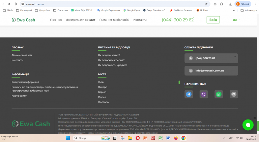Click the Ewa Cash logo in the header
This screenshot has width=259, height=142.
(x=23, y=20)
